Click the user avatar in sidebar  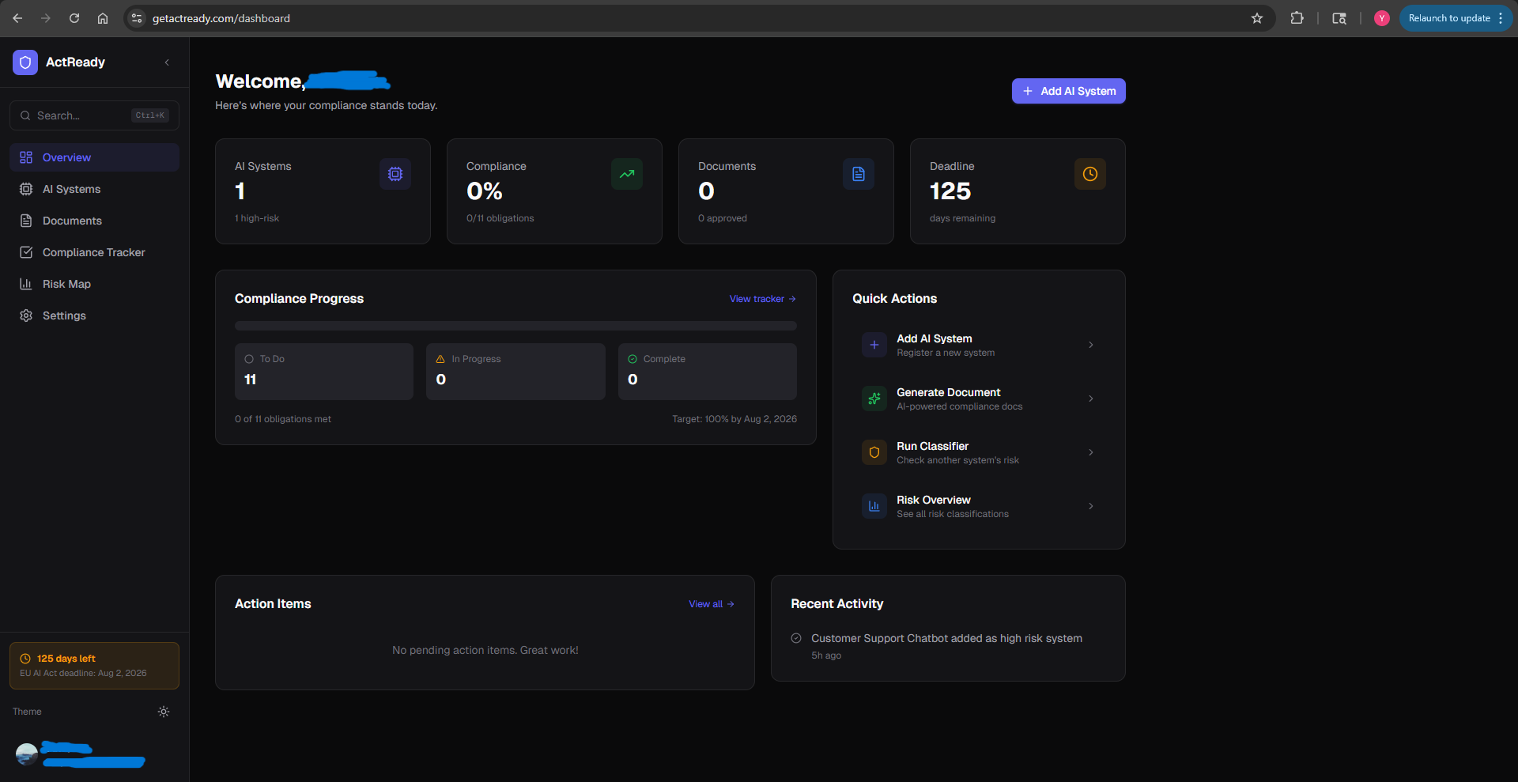pyautogui.click(x=27, y=754)
